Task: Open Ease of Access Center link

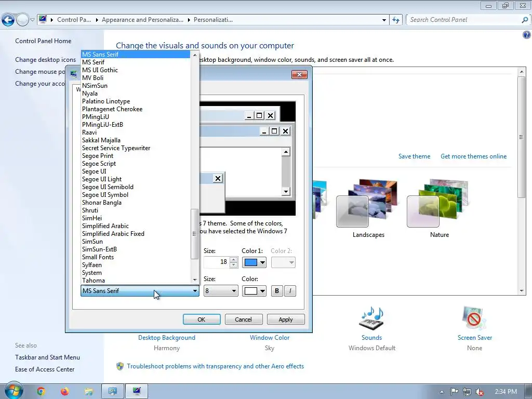Action: (45, 369)
